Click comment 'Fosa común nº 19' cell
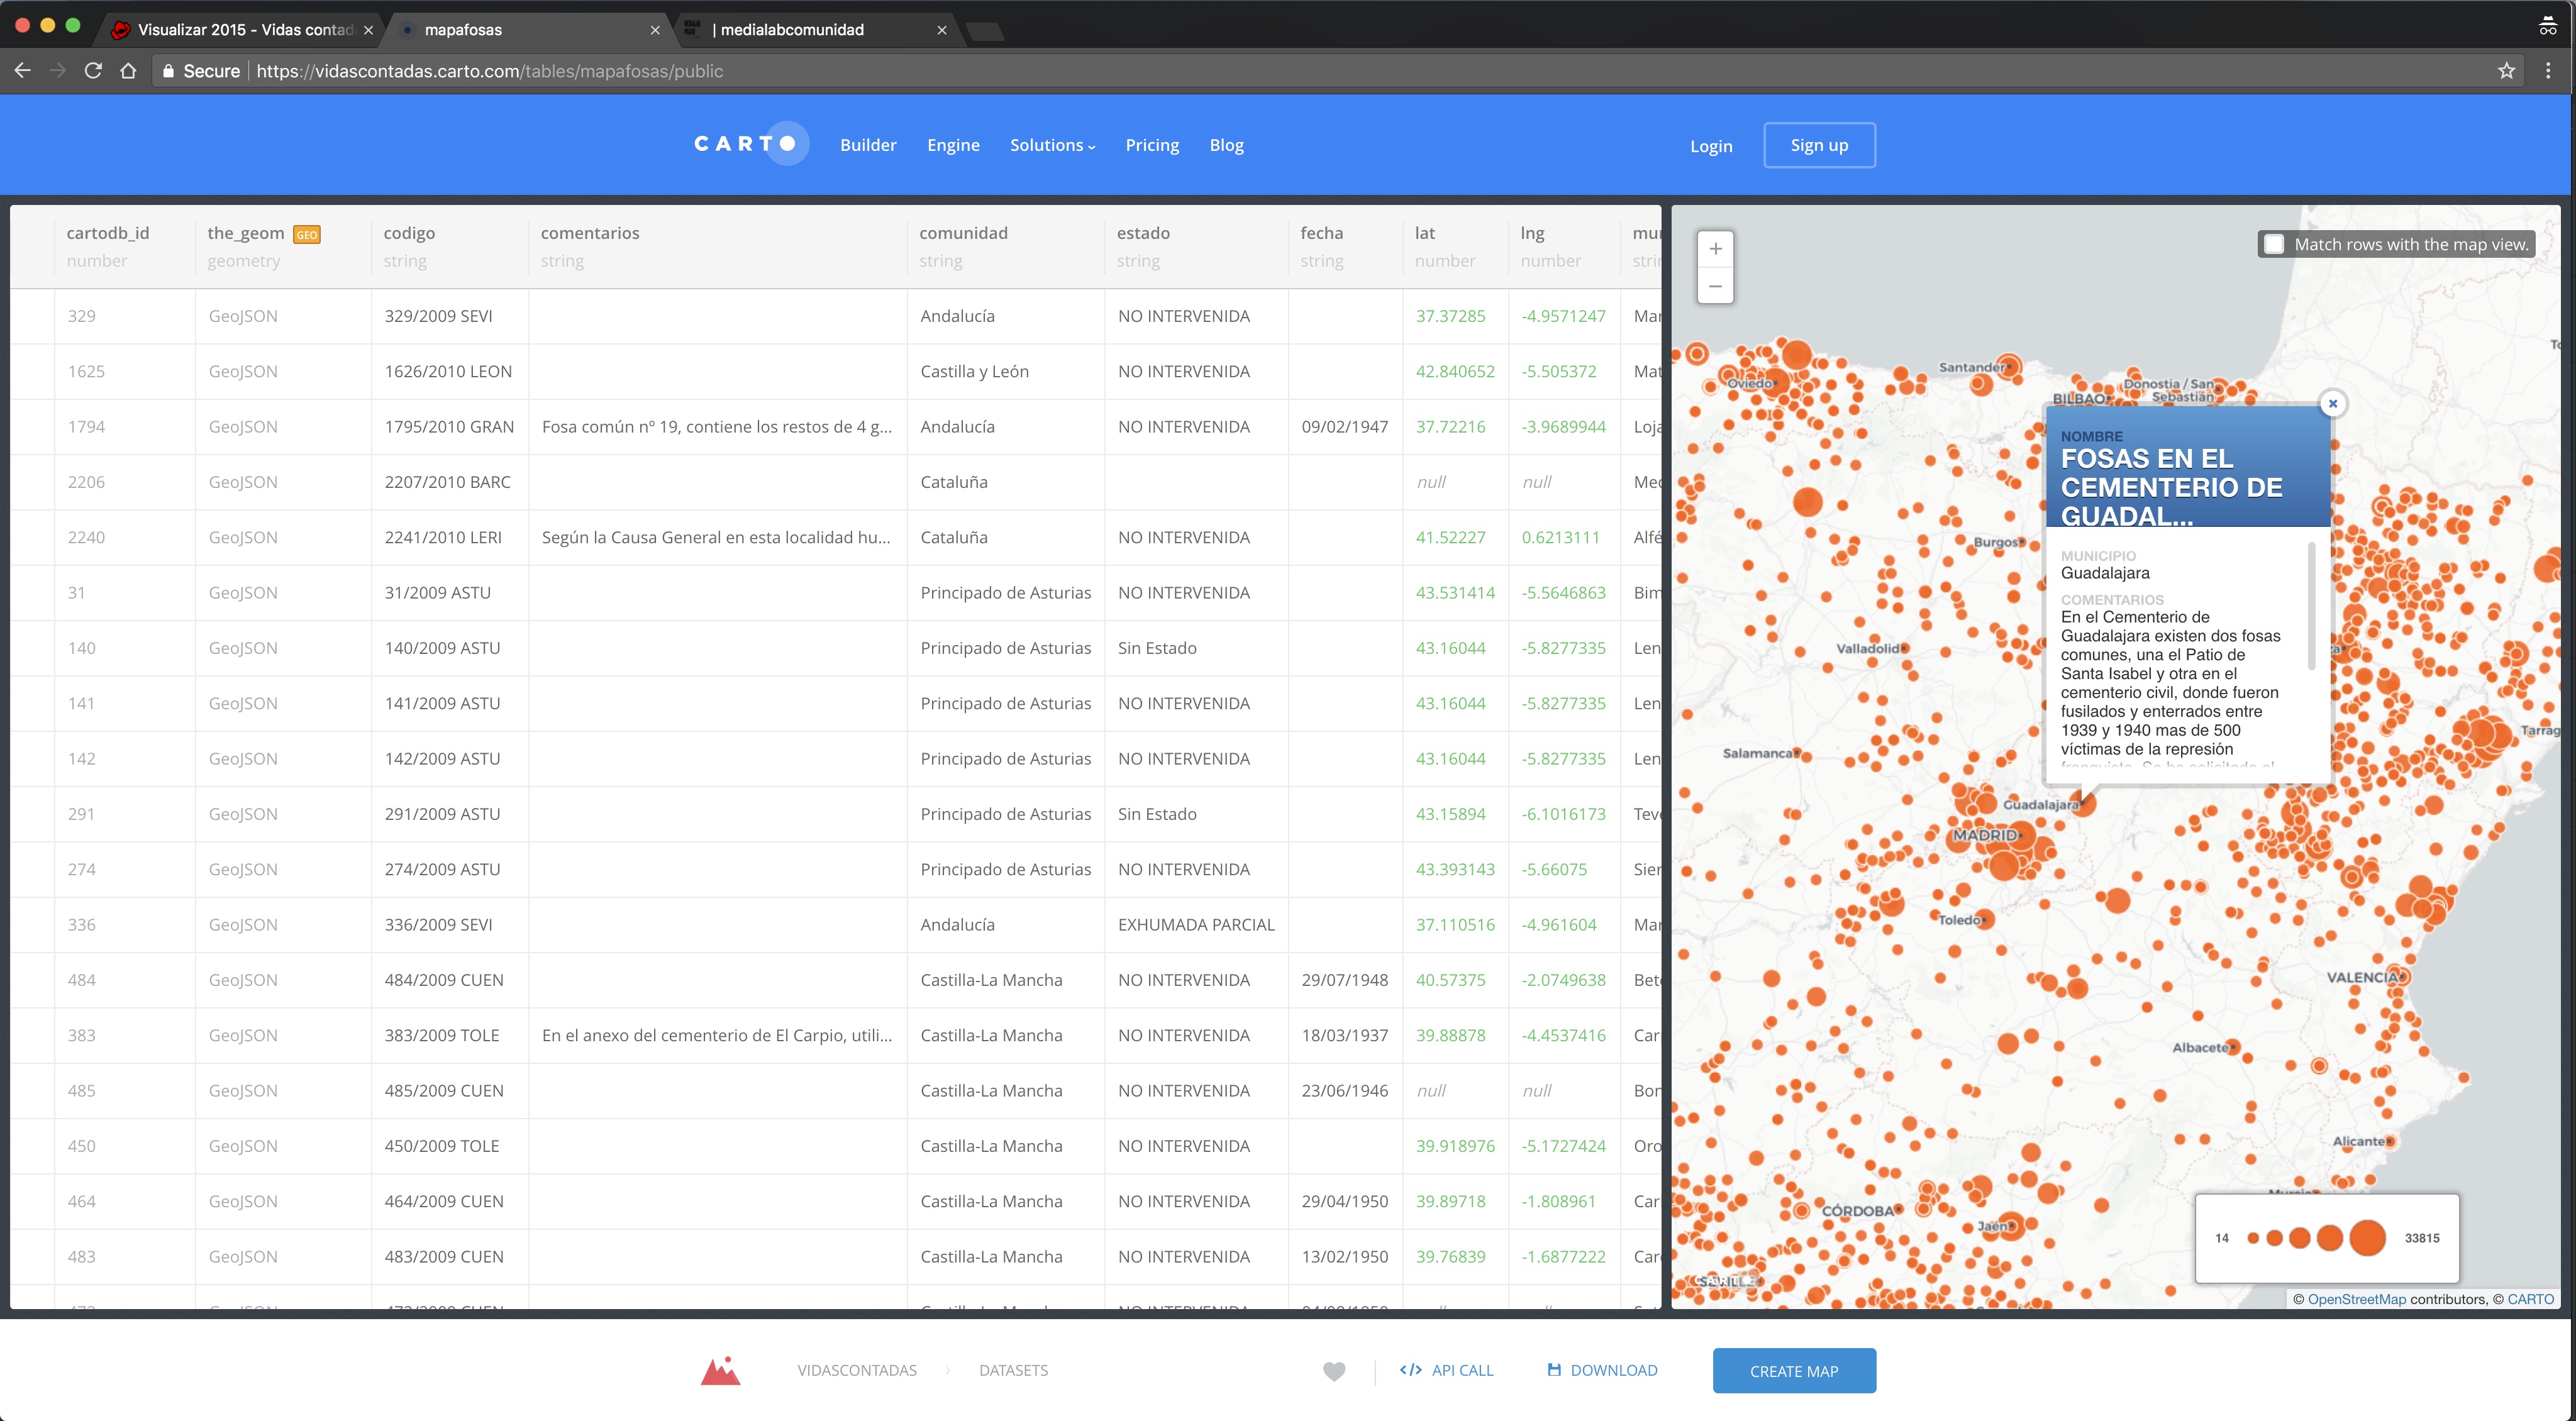The image size is (2576, 1421). pyautogui.click(x=717, y=427)
